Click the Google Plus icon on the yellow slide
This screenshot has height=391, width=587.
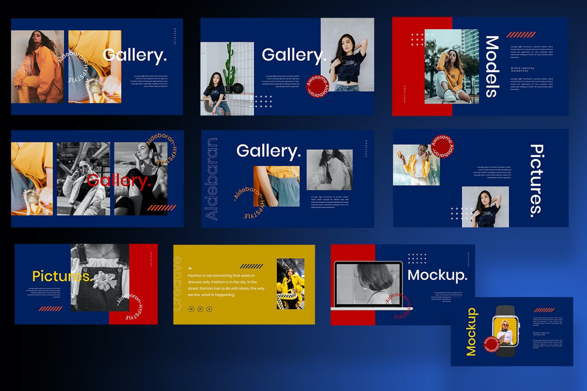pos(200,309)
